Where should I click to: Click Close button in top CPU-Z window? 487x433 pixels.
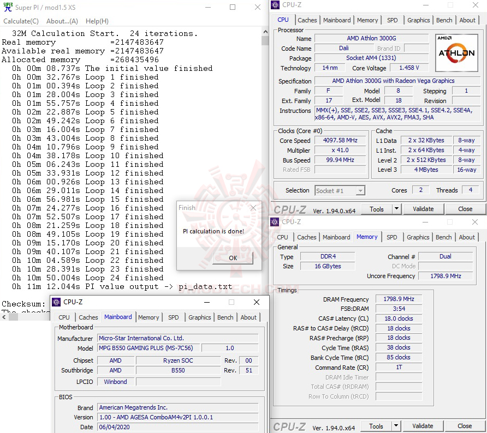(x=465, y=209)
